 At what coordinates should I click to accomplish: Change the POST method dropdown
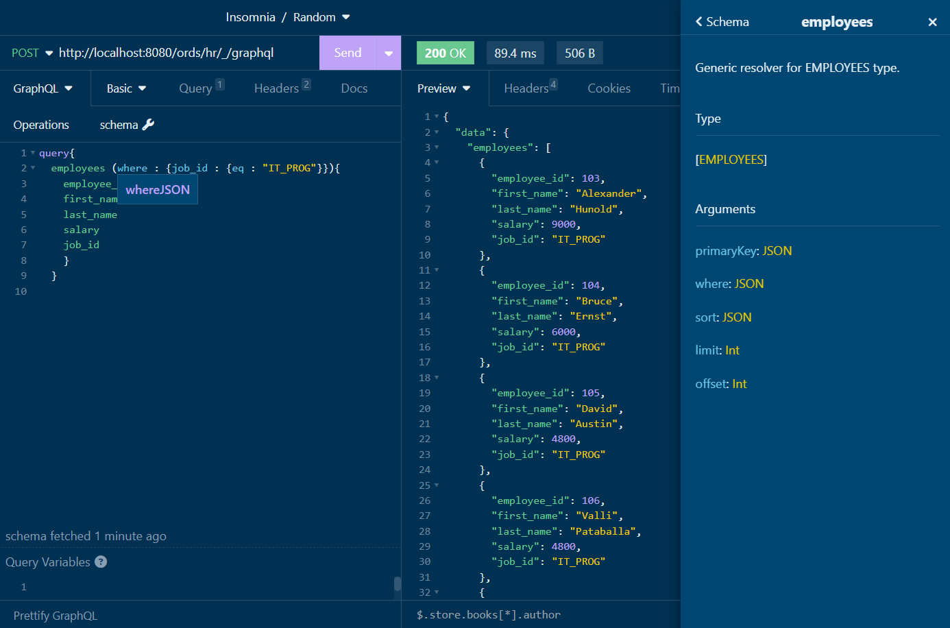(32, 53)
